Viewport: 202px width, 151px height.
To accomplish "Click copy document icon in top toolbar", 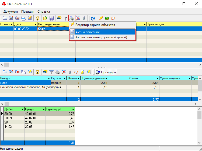I will [23, 18].
